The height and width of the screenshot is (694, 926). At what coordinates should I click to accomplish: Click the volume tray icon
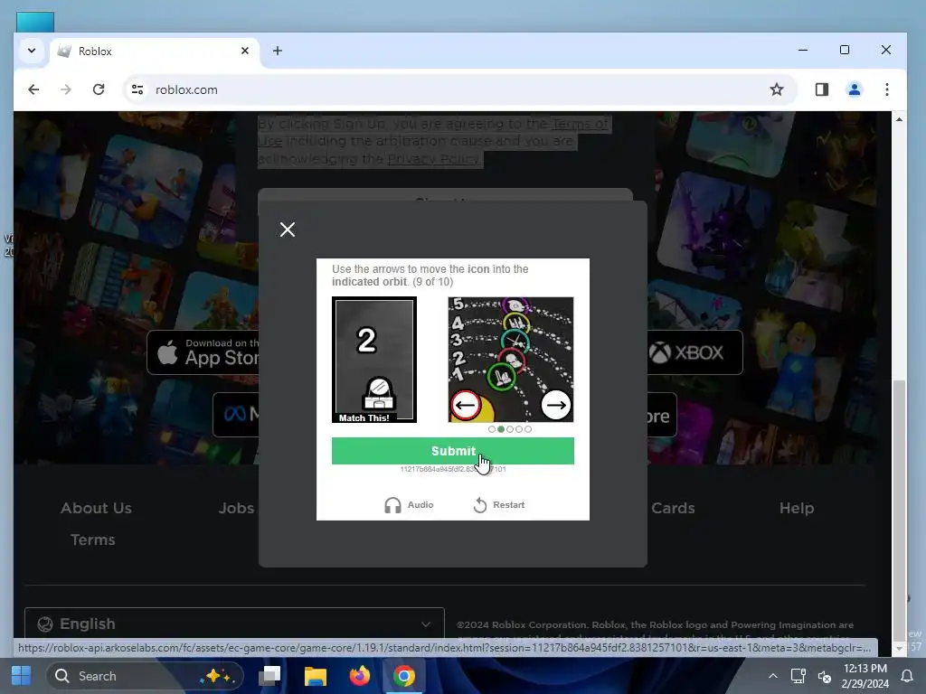point(825,676)
